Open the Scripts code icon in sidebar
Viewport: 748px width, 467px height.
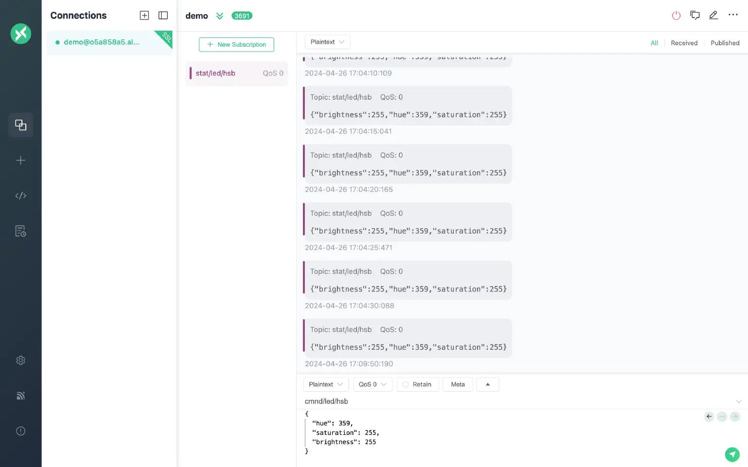pyautogui.click(x=20, y=196)
